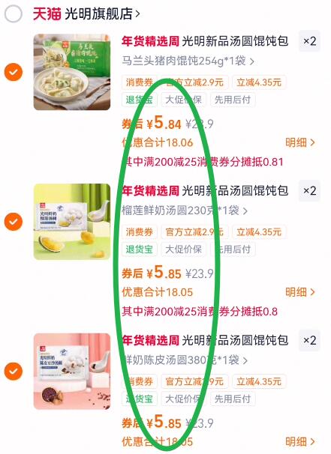Image resolution: width=331 pixels, height=454 pixels.
Task: Expand 榴莲鲜奶汤圆230克*1袋 specification selector
Action: click(x=185, y=211)
